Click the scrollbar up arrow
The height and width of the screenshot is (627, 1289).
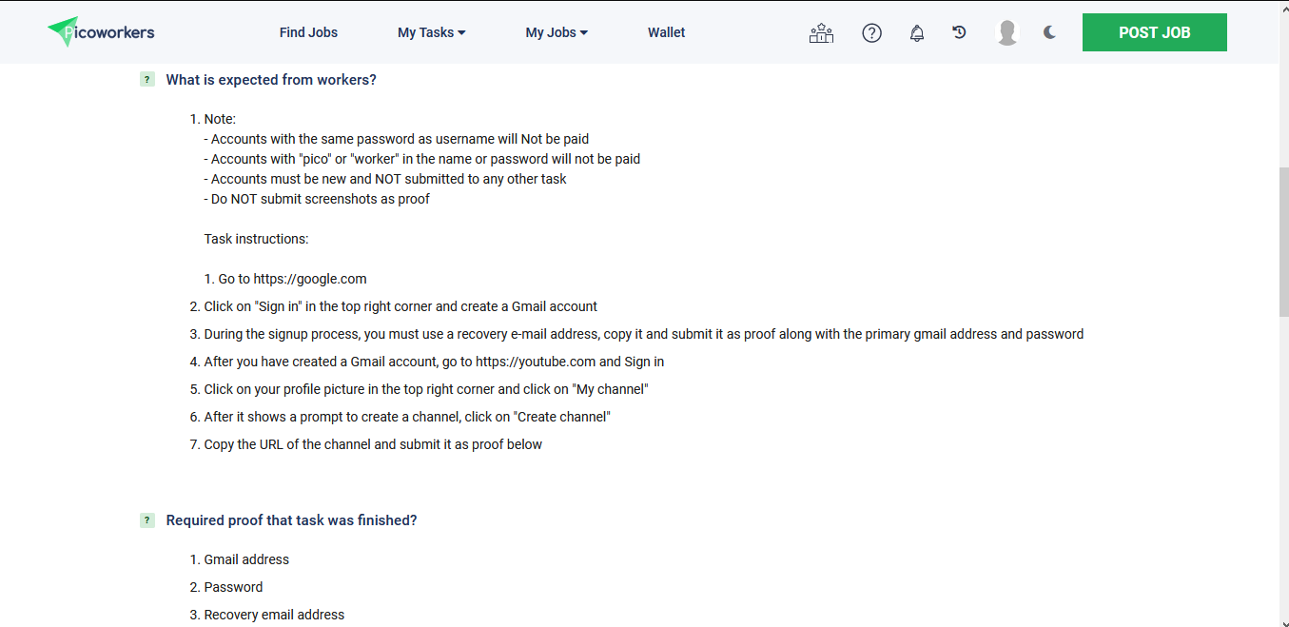(x=1282, y=6)
